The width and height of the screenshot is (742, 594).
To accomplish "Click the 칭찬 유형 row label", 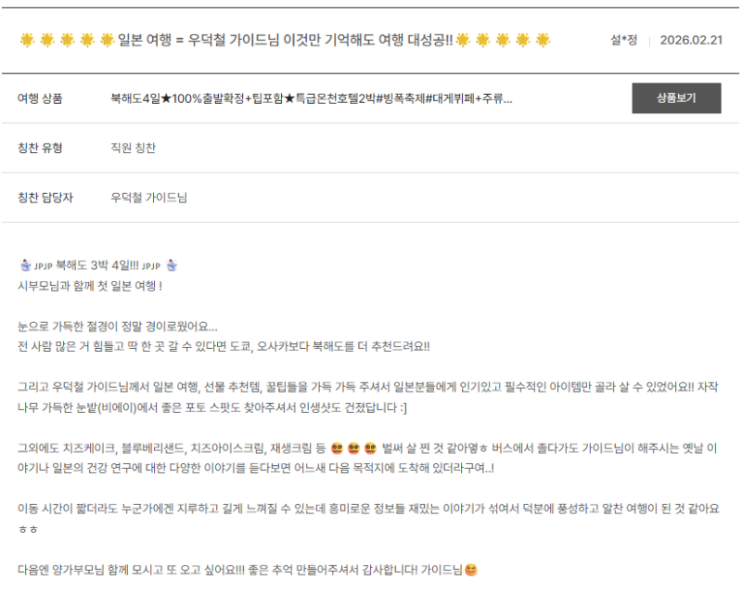I will point(40,148).
